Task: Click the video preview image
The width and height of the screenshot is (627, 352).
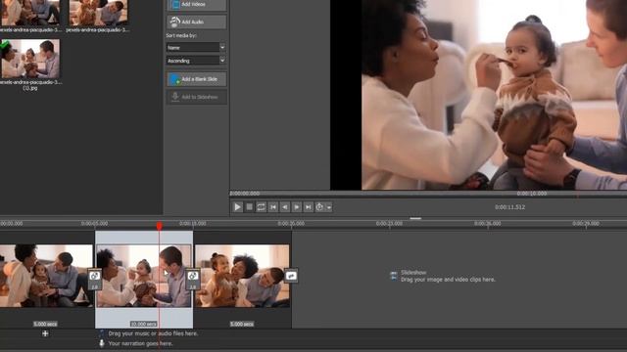Action: point(494,95)
